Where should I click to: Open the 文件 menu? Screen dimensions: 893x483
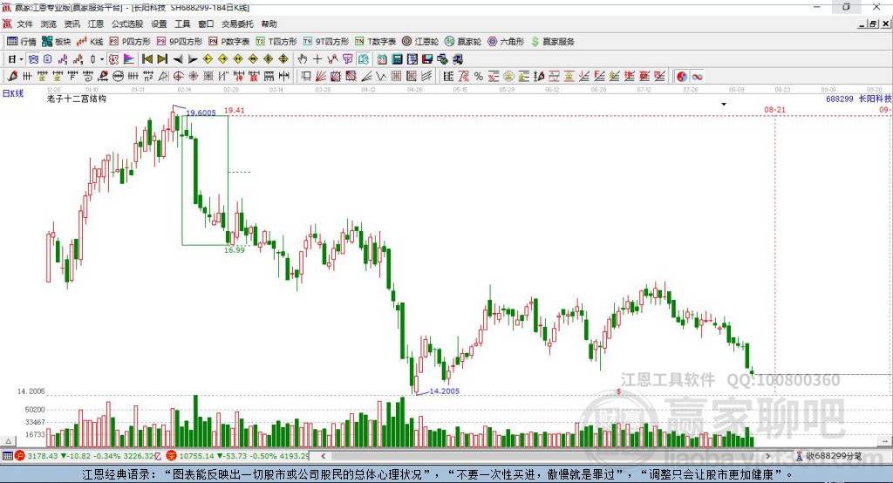tap(24, 24)
